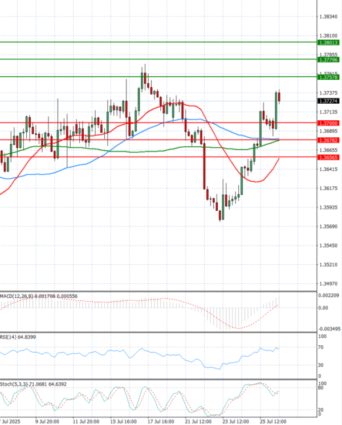This screenshot has height=425, width=342.
Task: Click the MACD scale value -0.003495
Action: click(x=329, y=329)
